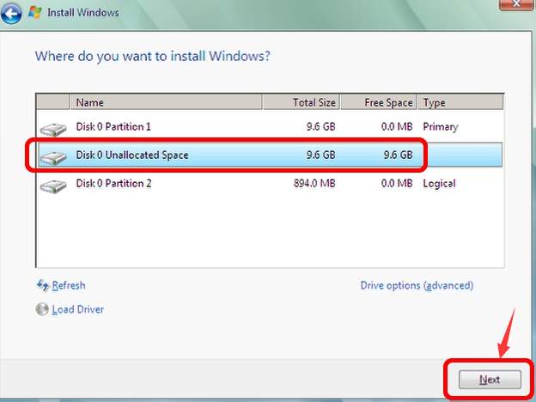The image size is (536, 402).
Task: Close the Install Windows dialog
Action: [x=516, y=4]
